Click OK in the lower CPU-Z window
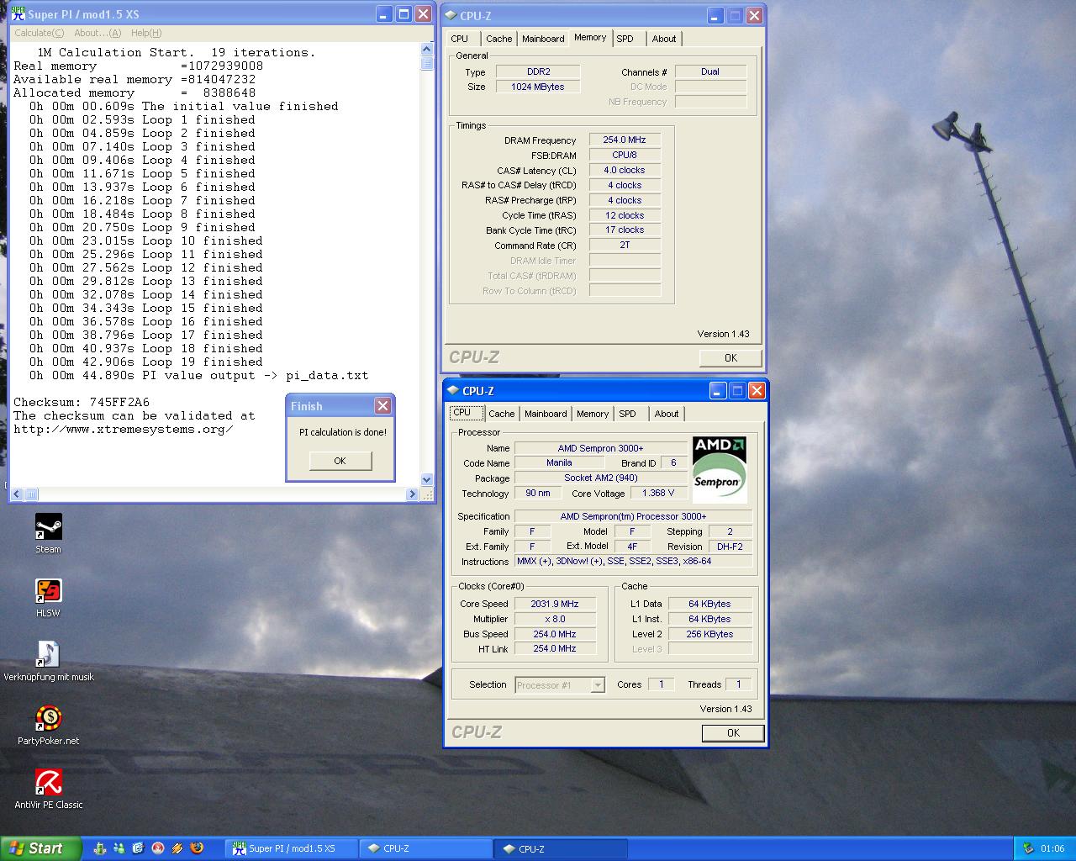 click(733, 732)
